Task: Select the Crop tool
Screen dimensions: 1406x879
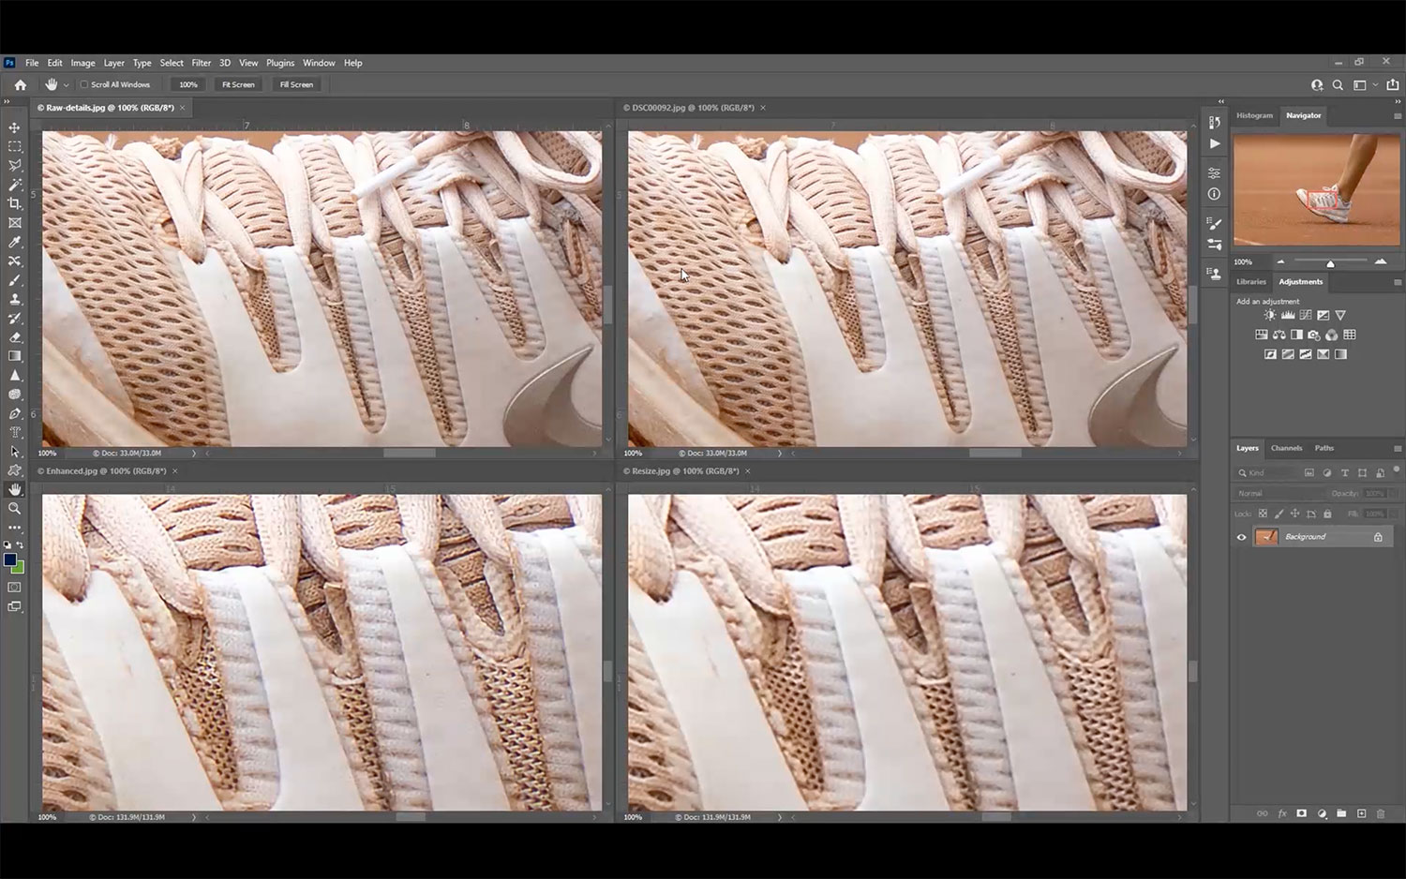Action: (x=14, y=203)
